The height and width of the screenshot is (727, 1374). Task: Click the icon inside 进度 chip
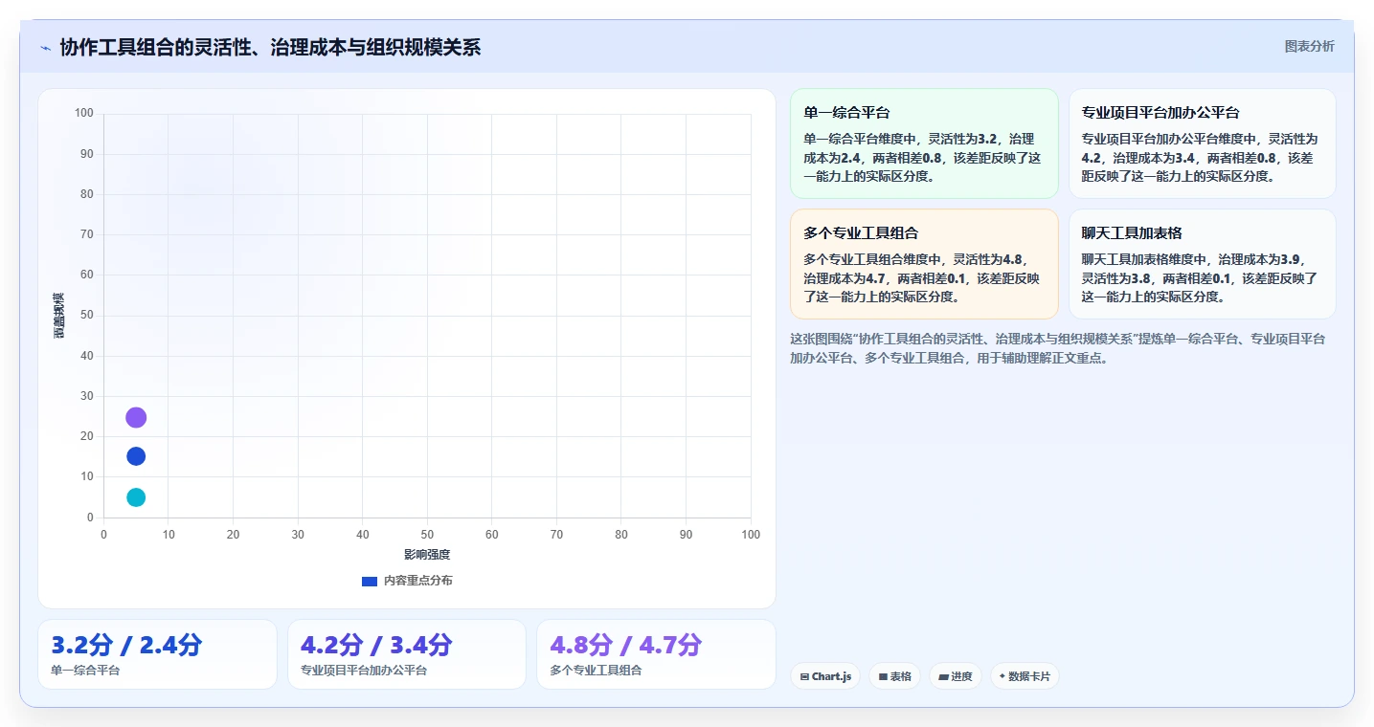click(x=943, y=676)
